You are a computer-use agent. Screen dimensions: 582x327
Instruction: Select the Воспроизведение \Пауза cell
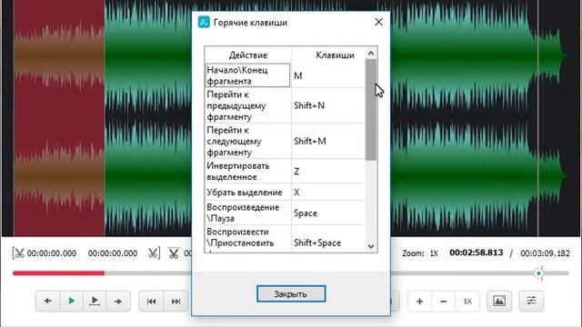pos(247,213)
